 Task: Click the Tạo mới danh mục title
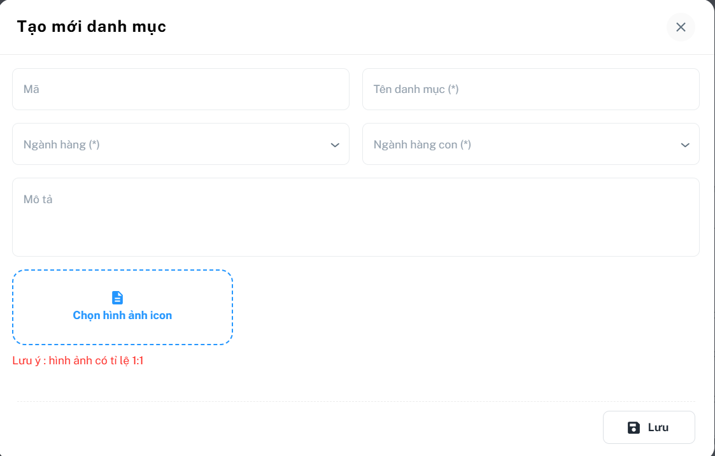tap(91, 27)
